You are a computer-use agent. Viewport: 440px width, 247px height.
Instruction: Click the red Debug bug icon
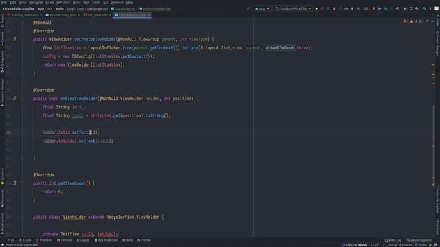coord(334,9)
